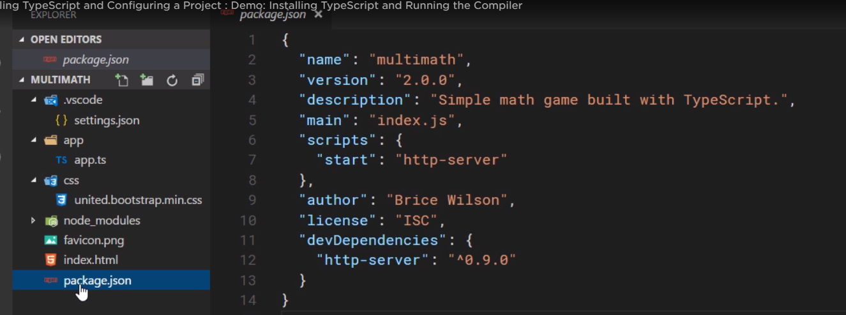
Task: Click line number 7 in the gutter
Action: [252, 160]
